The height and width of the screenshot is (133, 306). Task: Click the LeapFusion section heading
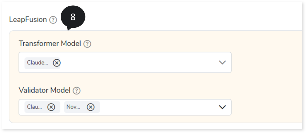[x=28, y=20]
